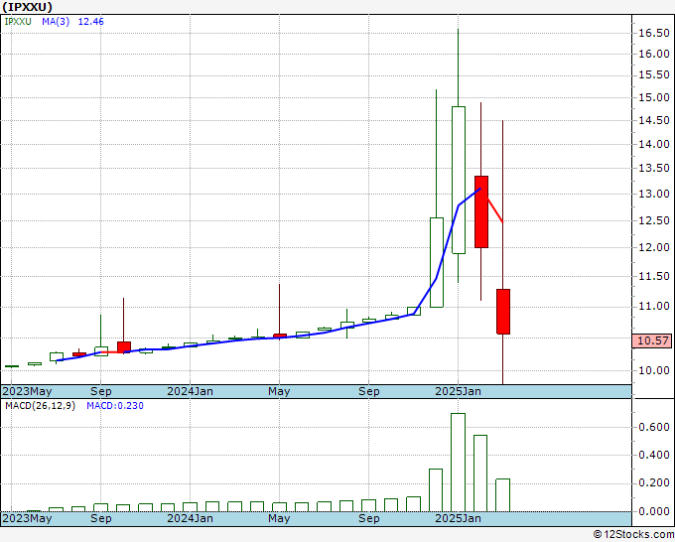675x542 pixels.
Task: Click the 16.50 price axis label
Action: coord(654,33)
